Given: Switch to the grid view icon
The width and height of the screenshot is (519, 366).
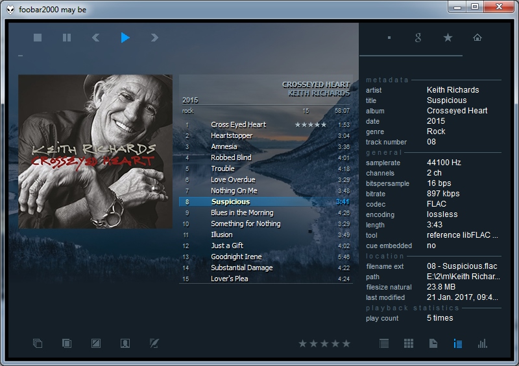Looking at the screenshot, I should 409,343.
